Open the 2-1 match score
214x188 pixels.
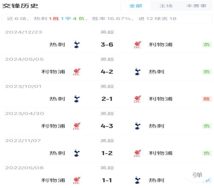point(107,99)
